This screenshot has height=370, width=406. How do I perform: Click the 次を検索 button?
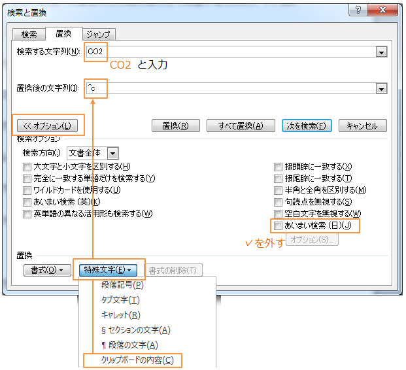307,126
